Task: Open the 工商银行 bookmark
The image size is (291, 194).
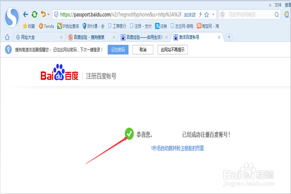Action: point(117,26)
